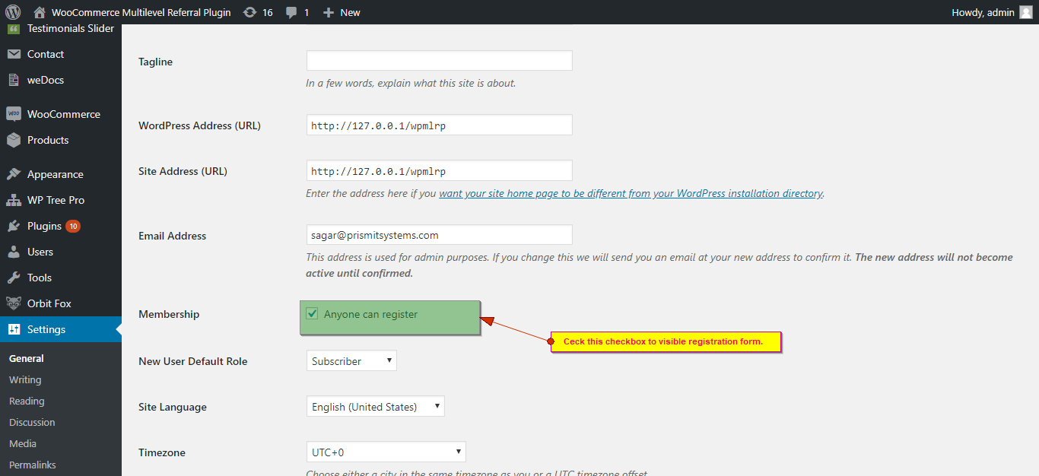Click the Orbit Fox sidebar icon
Image resolution: width=1039 pixels, height=476 pixels.
(14, 303)
